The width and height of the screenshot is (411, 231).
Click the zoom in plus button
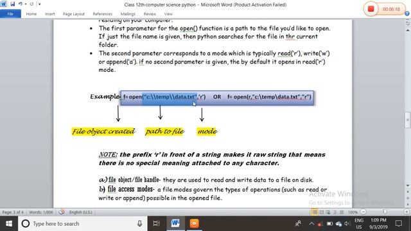tap(407, 212)
